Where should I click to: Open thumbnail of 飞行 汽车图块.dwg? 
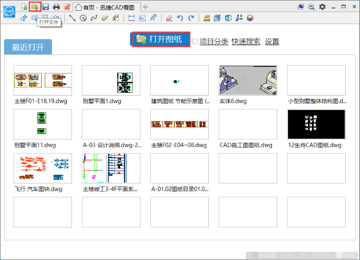click(x=43, y=168)
